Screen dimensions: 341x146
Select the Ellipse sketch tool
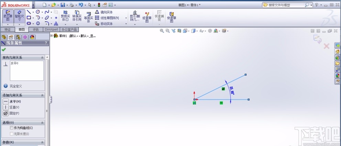click(x=47, y=18)
